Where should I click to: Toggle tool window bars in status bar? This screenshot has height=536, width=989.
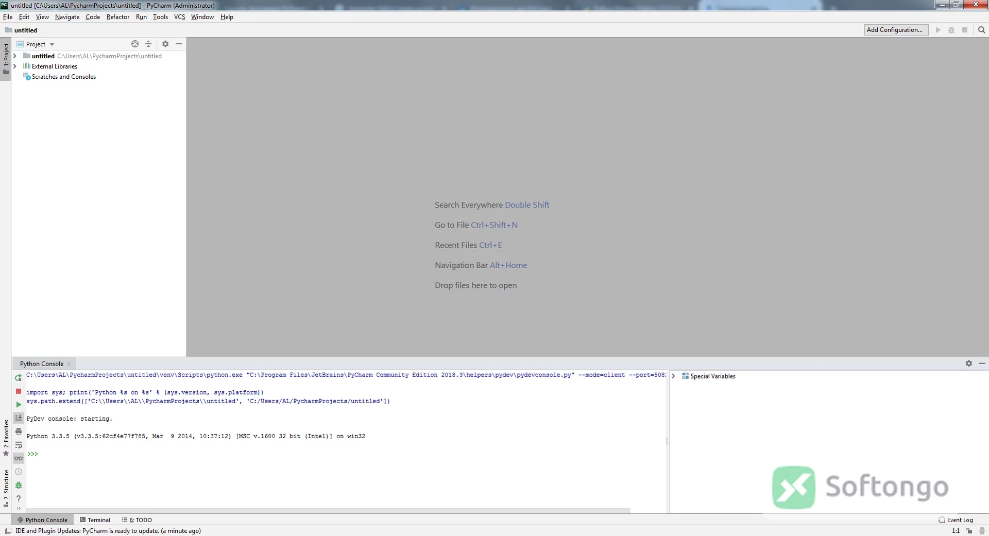click(8, 531)
